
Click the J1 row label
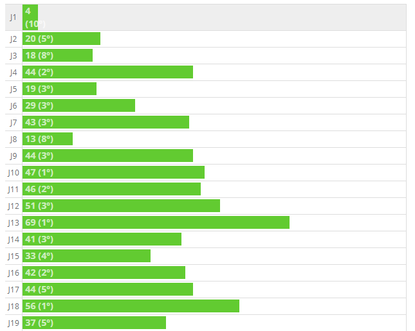click(x=14, y=17)
